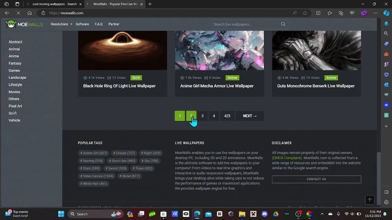The height and width of the screenshot is (220, 392).
Task: Open Discord from the taskbar
Action: click(265, 214)
